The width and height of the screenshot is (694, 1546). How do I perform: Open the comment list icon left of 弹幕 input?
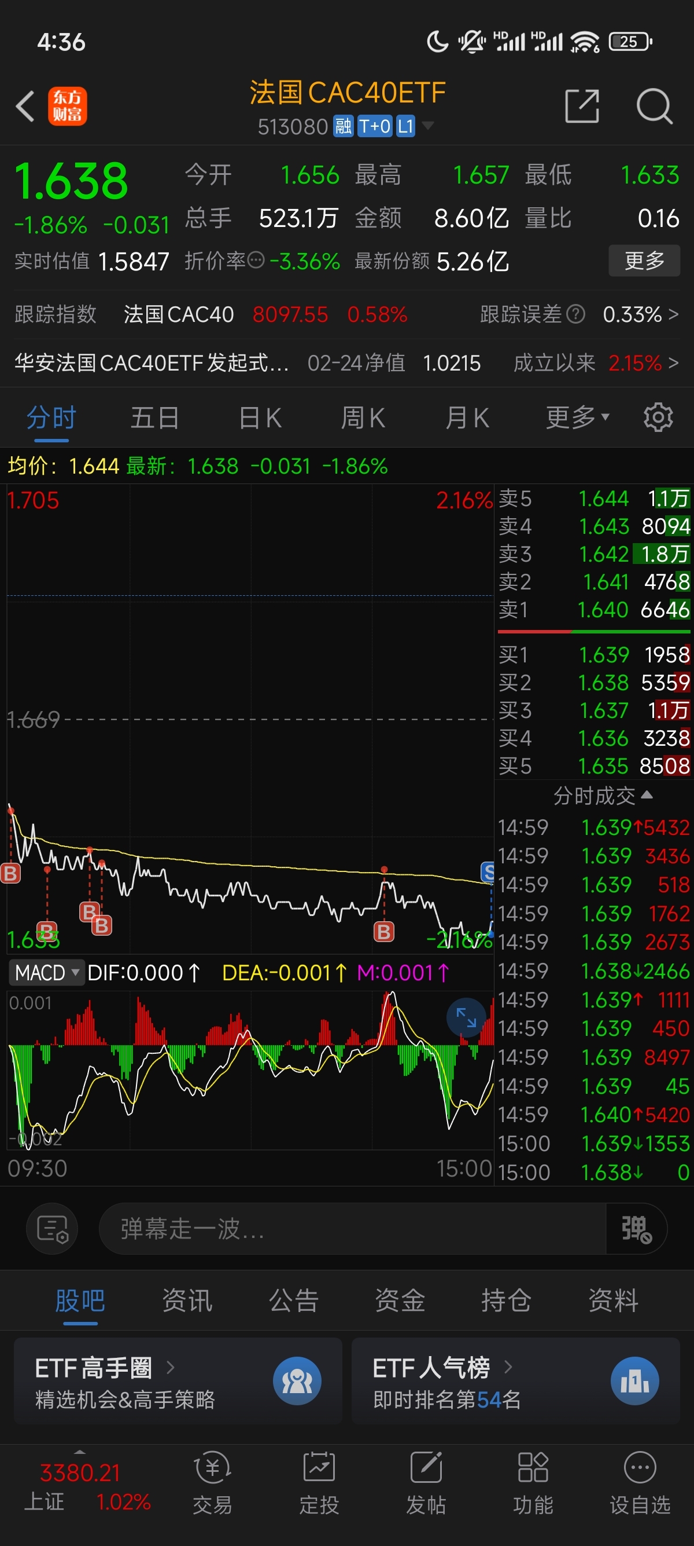pos(52,1229)
